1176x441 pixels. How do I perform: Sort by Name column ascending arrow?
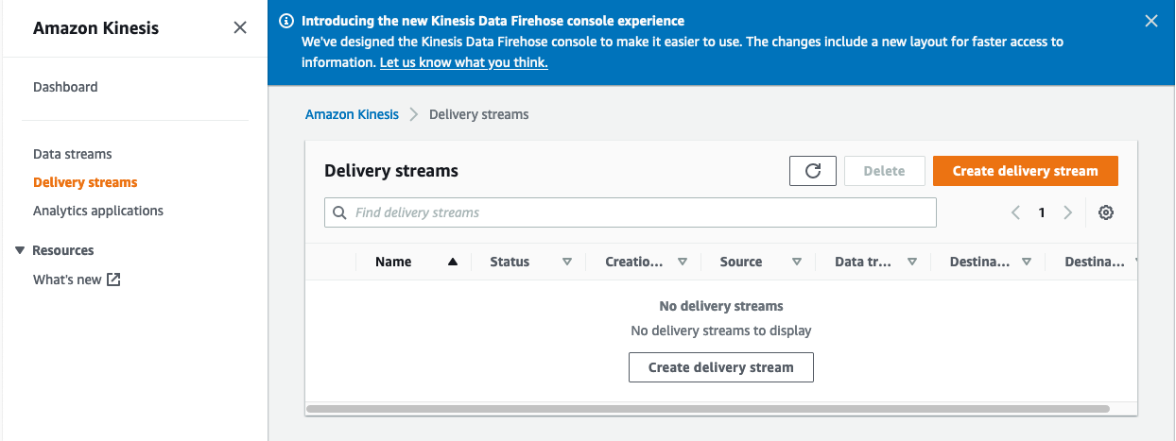pyautogui.click(x=453, y=262)
